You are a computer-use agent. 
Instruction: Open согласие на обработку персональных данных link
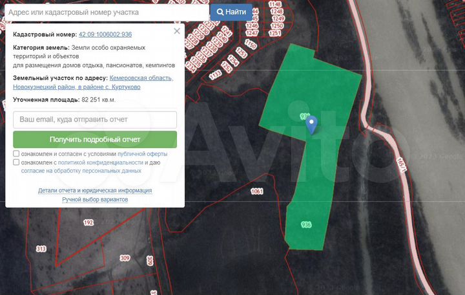coord(81,171)
